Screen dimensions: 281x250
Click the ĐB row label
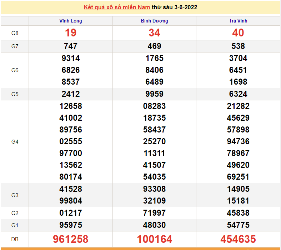(15, 239)
